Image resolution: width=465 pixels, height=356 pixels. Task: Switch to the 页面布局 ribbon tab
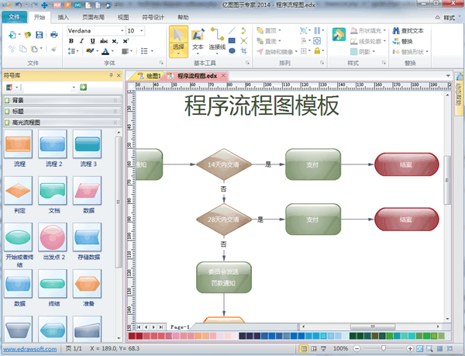pyautogui.click(x=93, y=17)
